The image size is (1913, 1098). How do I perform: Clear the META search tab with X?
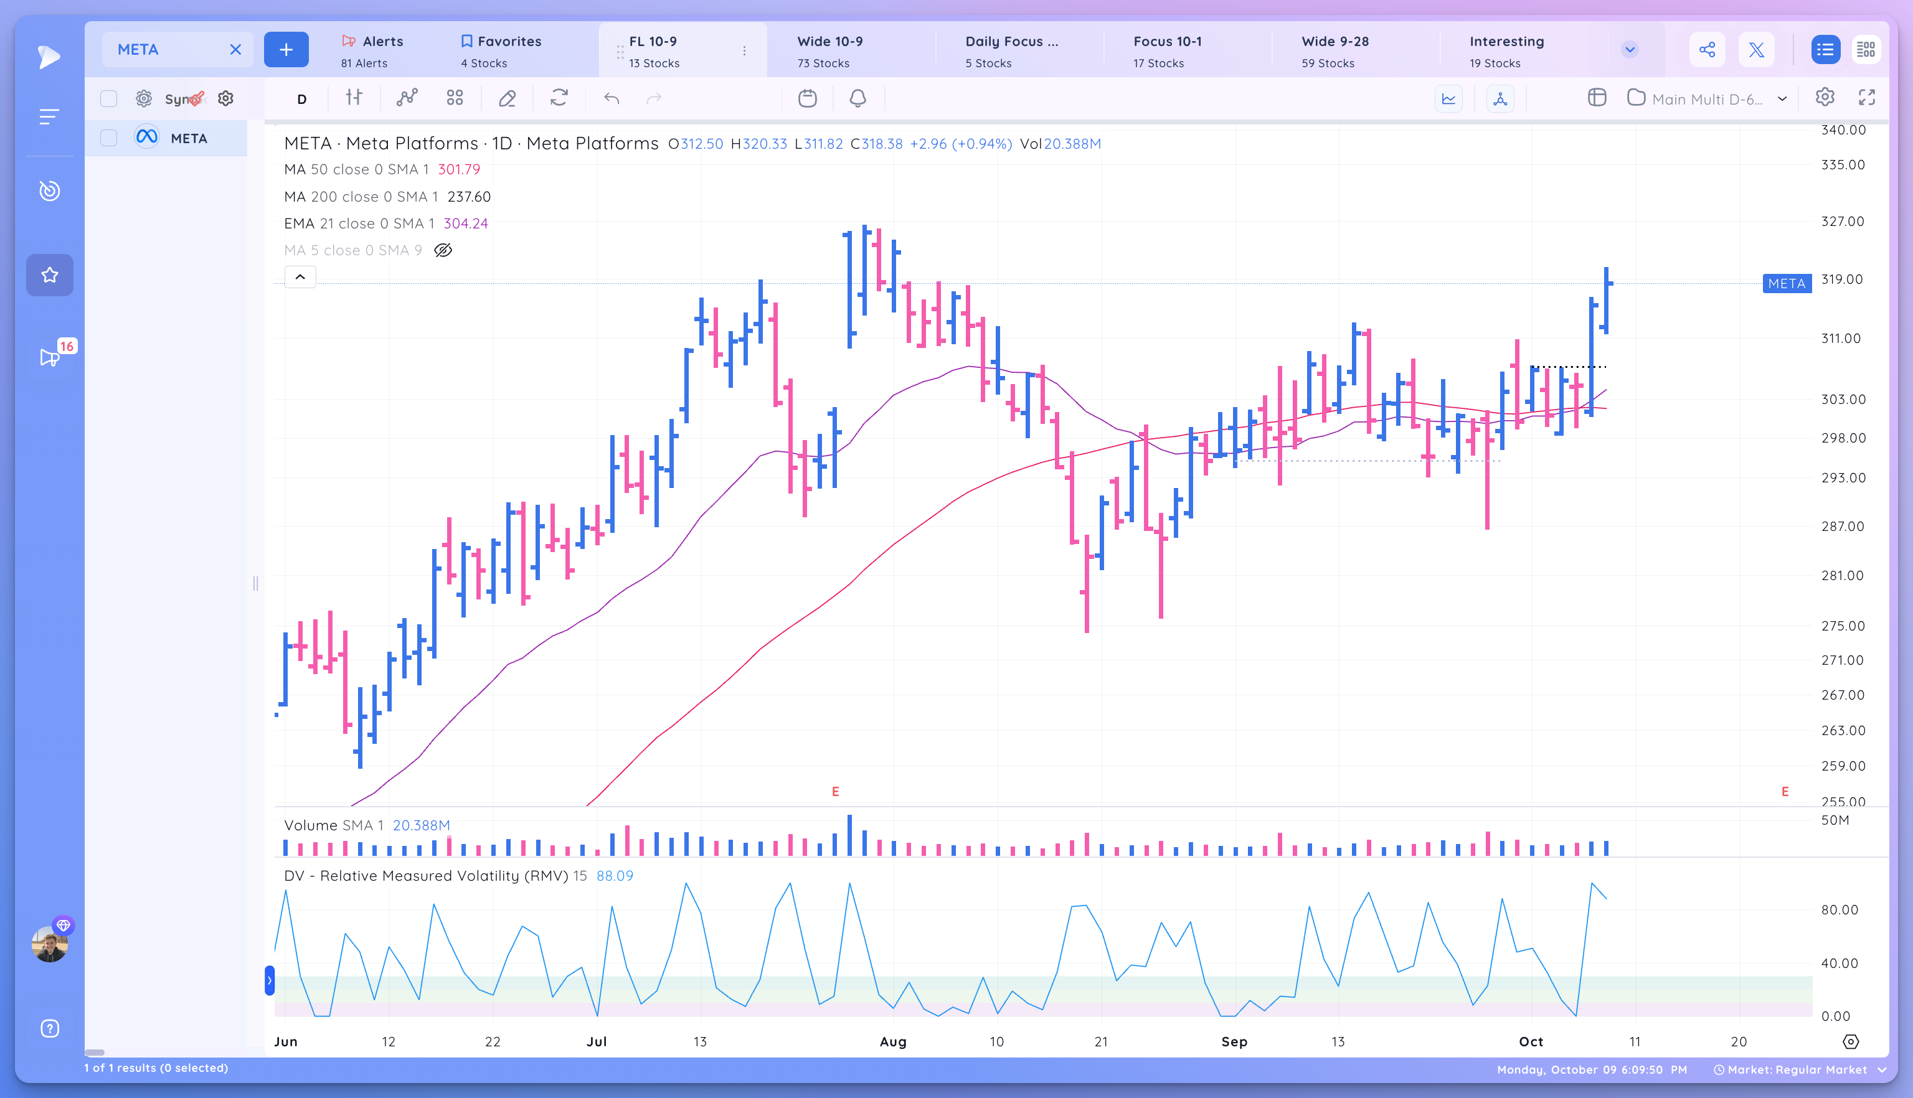[x=235, y=50]
